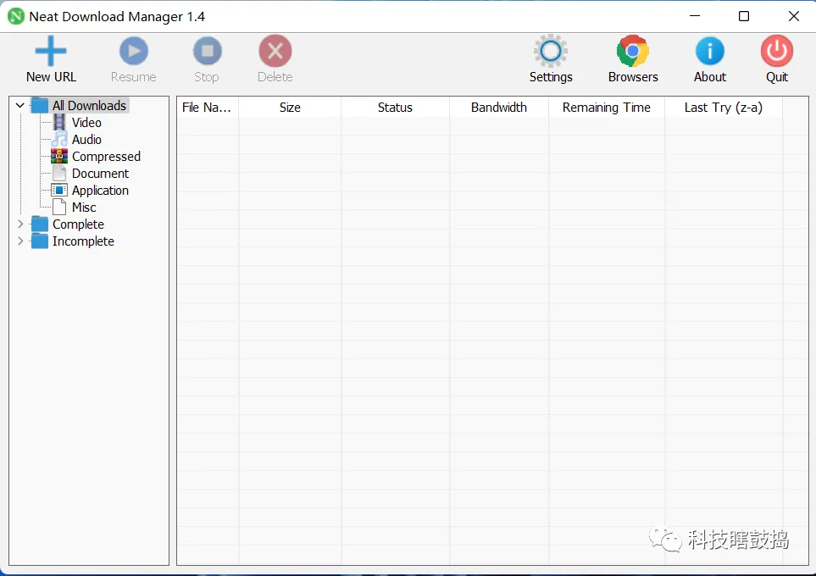Choose the Video category label

click(86, 122)
